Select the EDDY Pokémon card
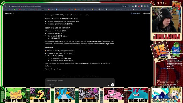Screen dimensions: 183x103 (114, 95)
